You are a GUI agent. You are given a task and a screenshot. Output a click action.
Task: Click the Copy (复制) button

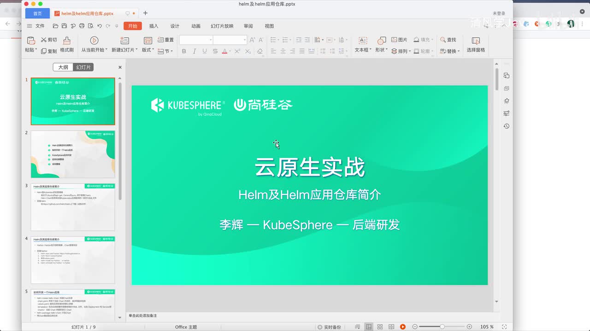(49, 51)
